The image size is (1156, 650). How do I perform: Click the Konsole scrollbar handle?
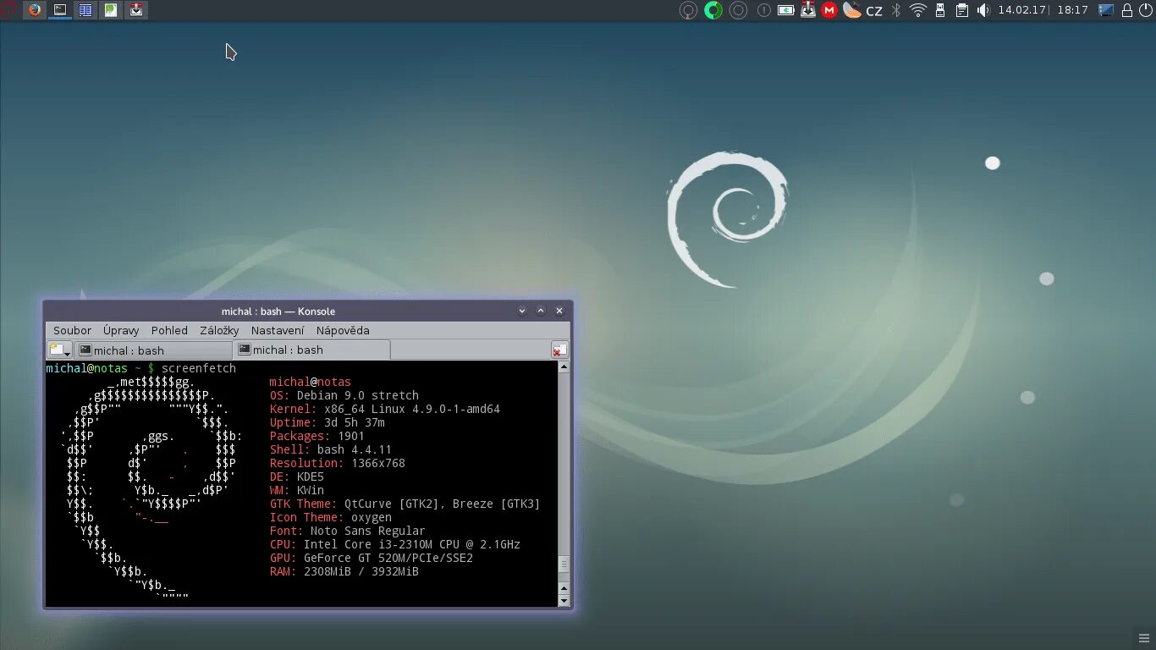(564, 565)
